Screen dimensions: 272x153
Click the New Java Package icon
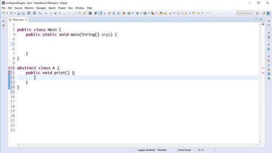pyautogui.click(x=124, y=13)
